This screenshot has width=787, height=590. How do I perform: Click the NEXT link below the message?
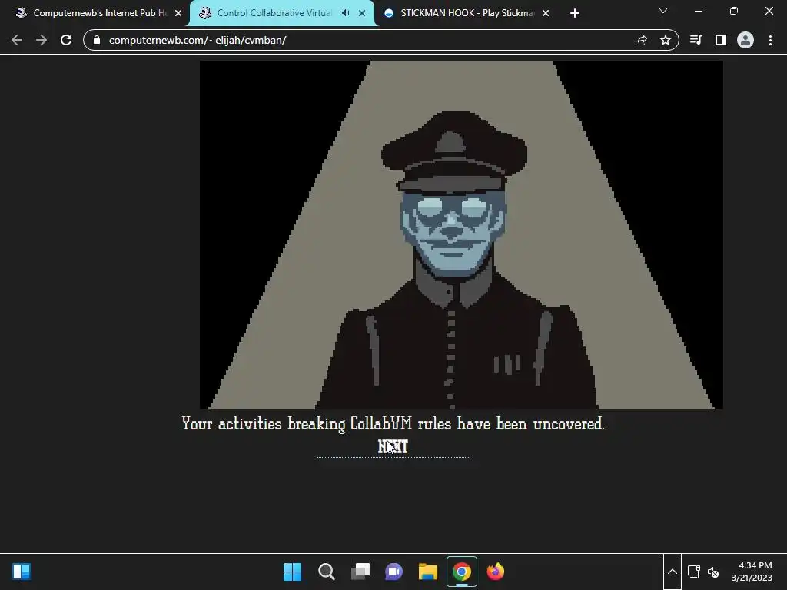(x=393, y=446)
